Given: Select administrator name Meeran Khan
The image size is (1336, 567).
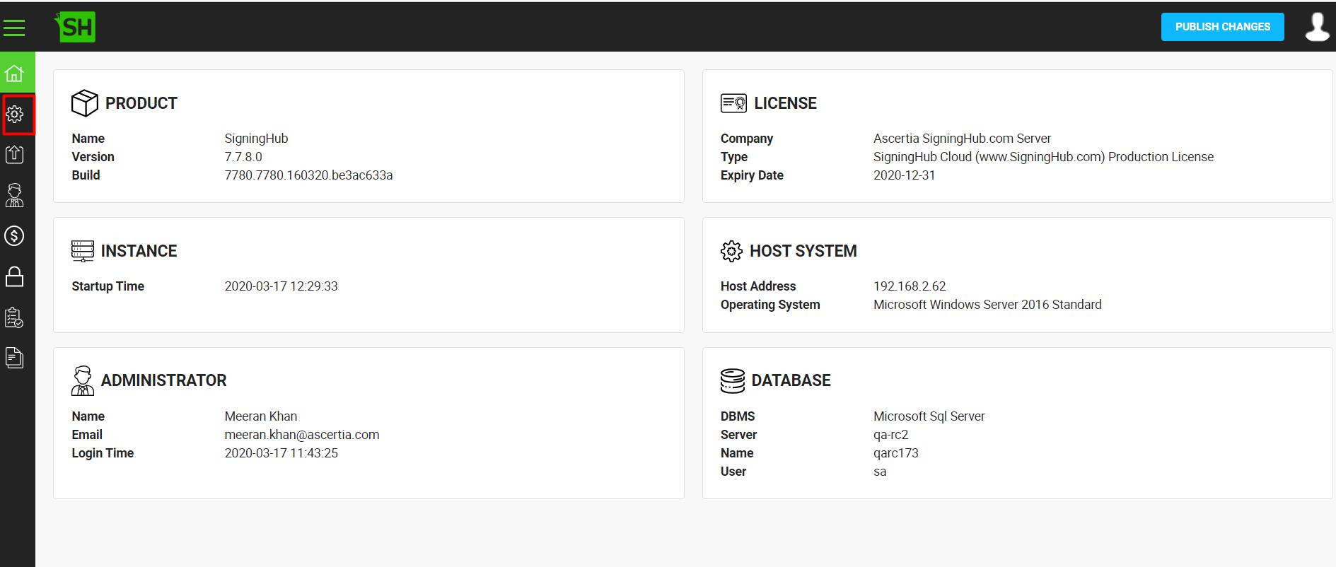Looking at the screenshot, I should click(261, 416).
